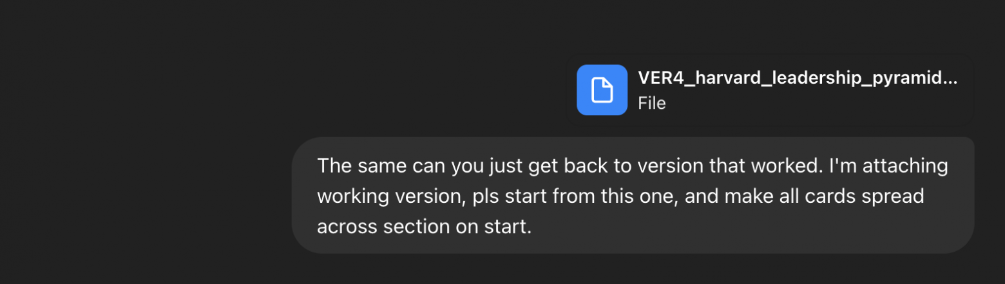1005x284 pixels.
Task: Open the VER4_harvard_leadership_pyramid attachment filename
Action: click(797, 78)
